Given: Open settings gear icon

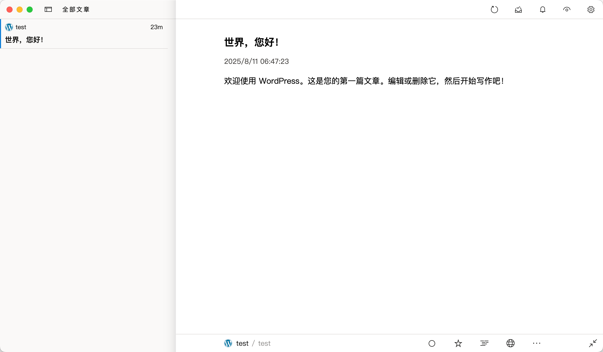Looking at the screenshot, I should [x=591, y=10].
